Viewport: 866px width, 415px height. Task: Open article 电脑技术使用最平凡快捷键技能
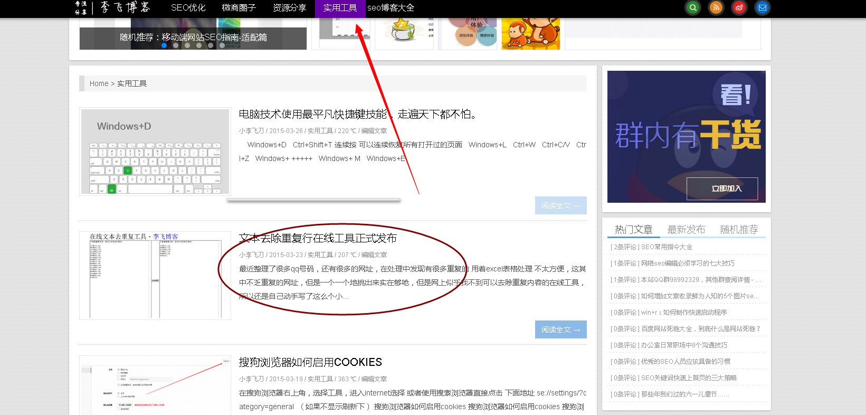point(358,114)
